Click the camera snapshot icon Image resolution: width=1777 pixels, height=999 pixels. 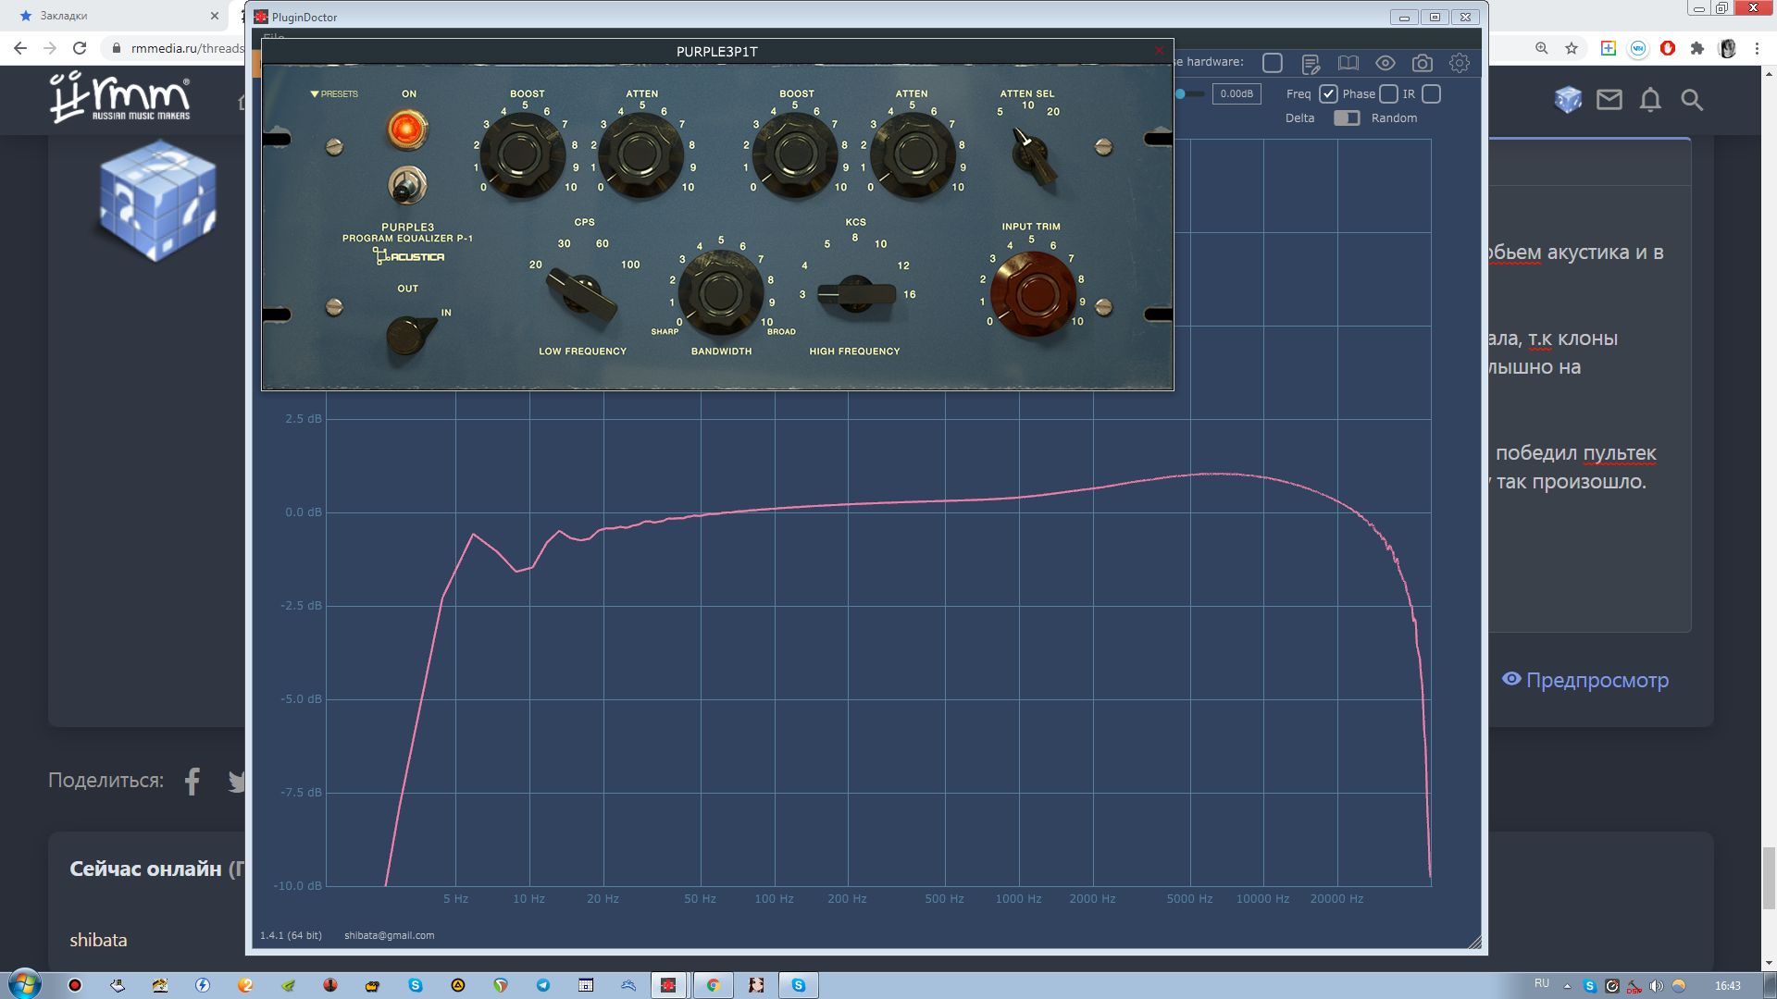click(x=1423, y=63)
